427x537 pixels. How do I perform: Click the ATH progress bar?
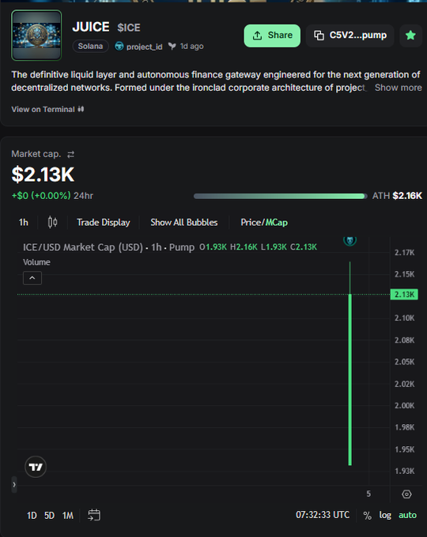(280, 196)
